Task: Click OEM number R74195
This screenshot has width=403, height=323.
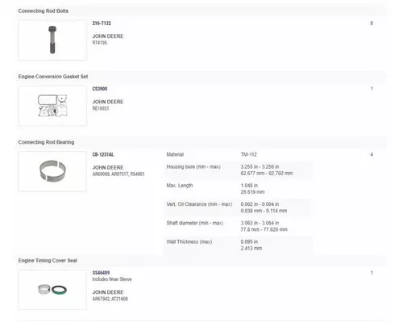Action: [100, 43]
